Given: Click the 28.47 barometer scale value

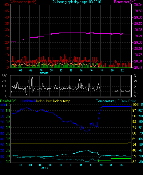Looking at the screenshot, I should (138, 67).
